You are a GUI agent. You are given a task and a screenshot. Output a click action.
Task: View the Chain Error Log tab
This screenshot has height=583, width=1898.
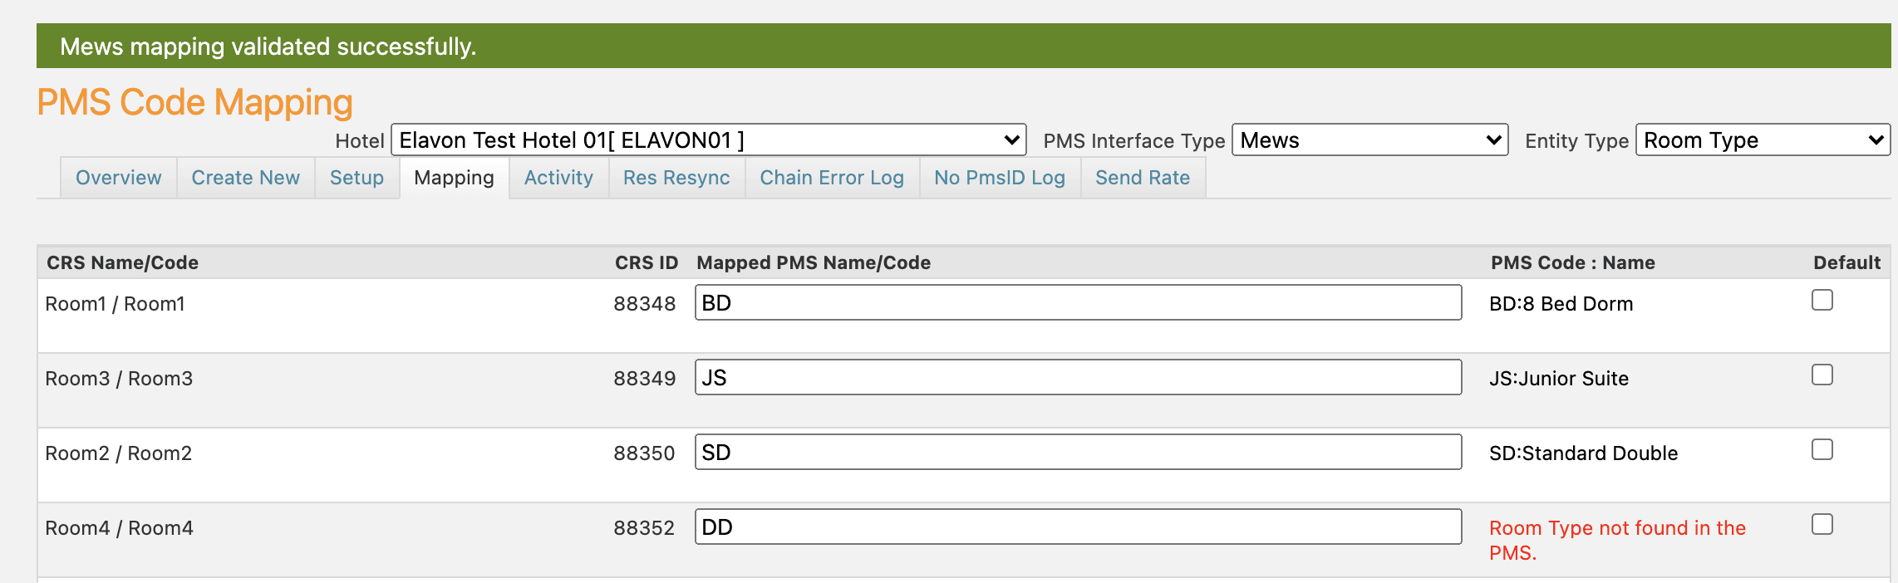pos(832,177)
